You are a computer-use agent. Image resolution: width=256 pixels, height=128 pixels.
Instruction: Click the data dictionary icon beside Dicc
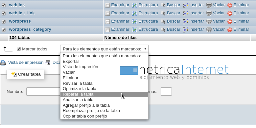point(48,63)
